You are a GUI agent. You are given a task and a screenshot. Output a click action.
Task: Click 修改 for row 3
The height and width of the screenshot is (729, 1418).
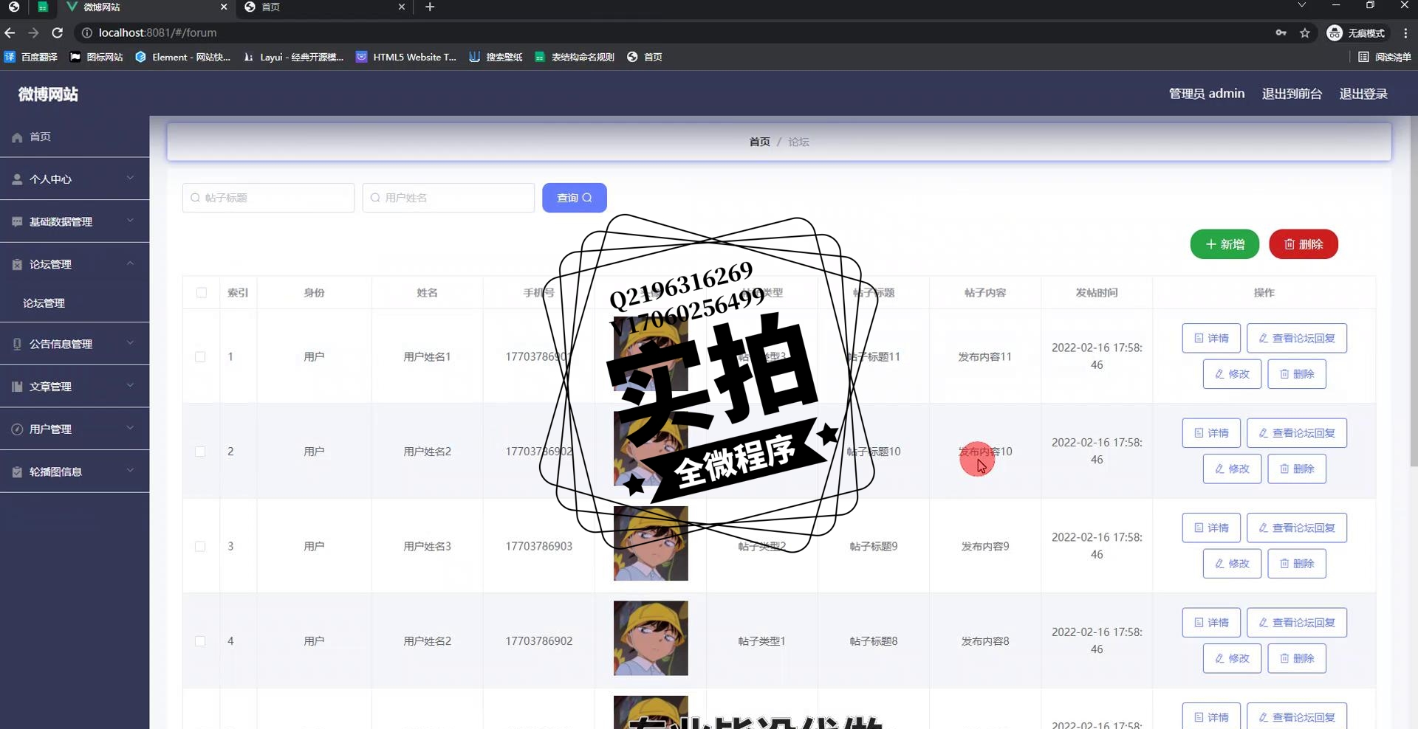click(1232, 564)
